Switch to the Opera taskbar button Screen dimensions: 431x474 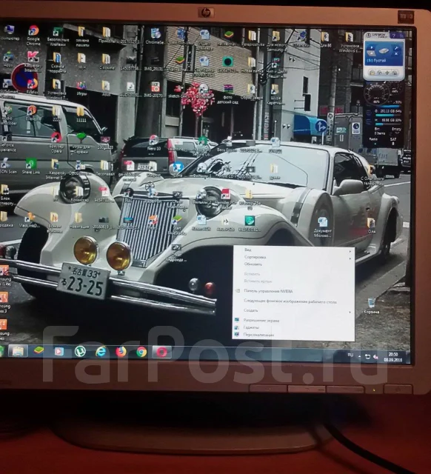[161, 353]
